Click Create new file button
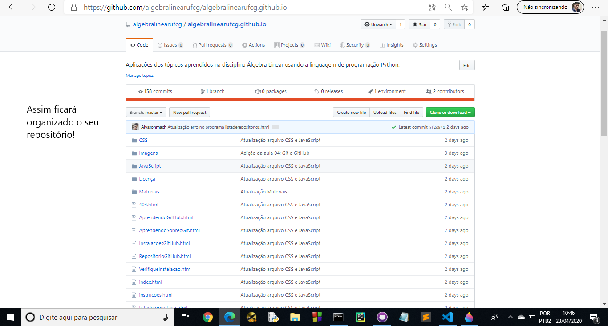608x326 pixels. tap(351, 113)
